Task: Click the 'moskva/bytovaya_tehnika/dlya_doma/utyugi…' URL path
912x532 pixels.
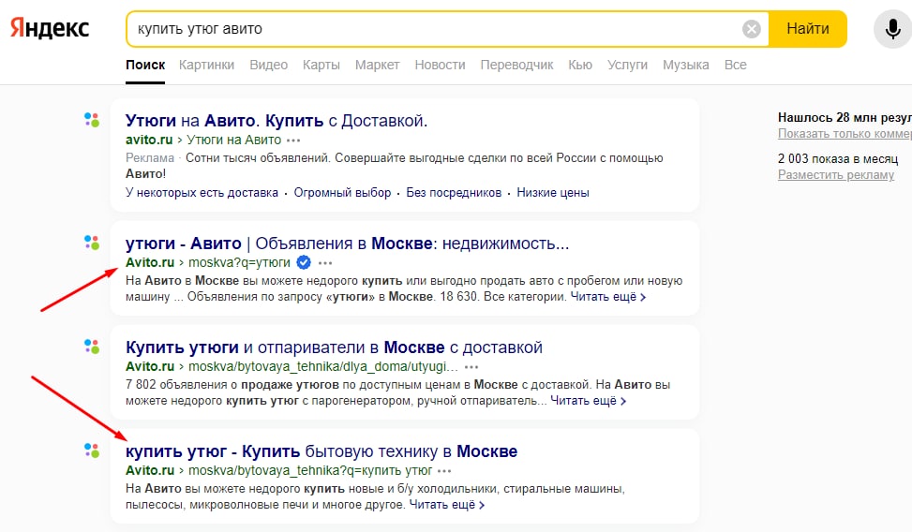Action: (322, 366)
